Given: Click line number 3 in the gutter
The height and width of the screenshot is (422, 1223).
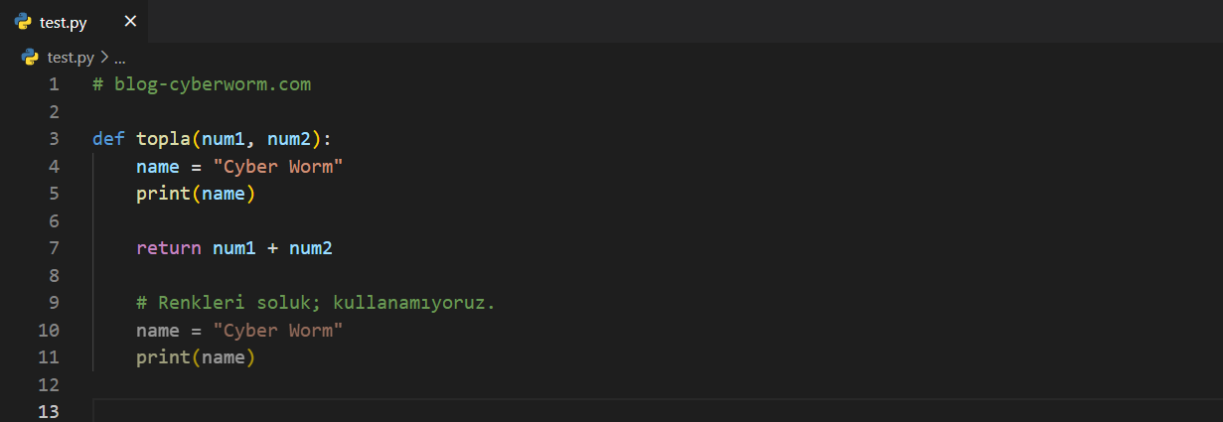Looking at the screenshot, I should pos(54,139).
